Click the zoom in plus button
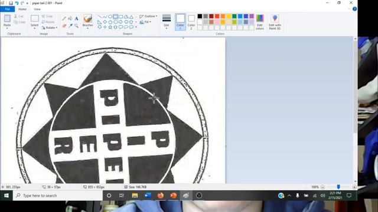Image resolution: width=378 pixels, height=212 pixels. click(x=354, y=187)
